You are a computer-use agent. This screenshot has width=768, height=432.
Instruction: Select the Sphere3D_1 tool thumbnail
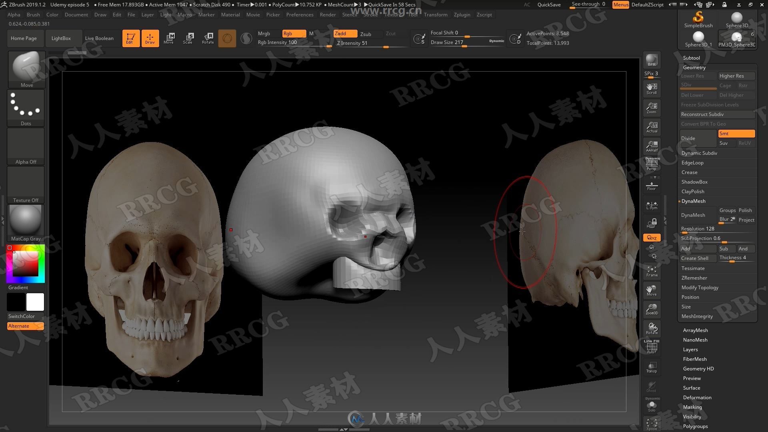pos(698,39)
